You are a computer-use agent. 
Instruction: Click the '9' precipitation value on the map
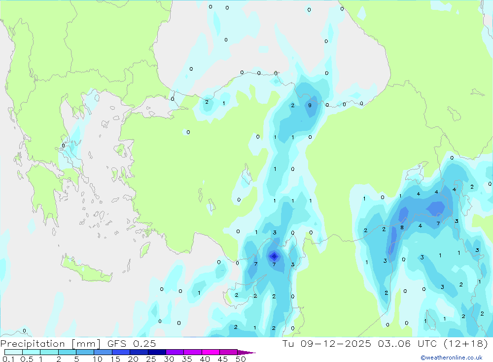(310, 105)
